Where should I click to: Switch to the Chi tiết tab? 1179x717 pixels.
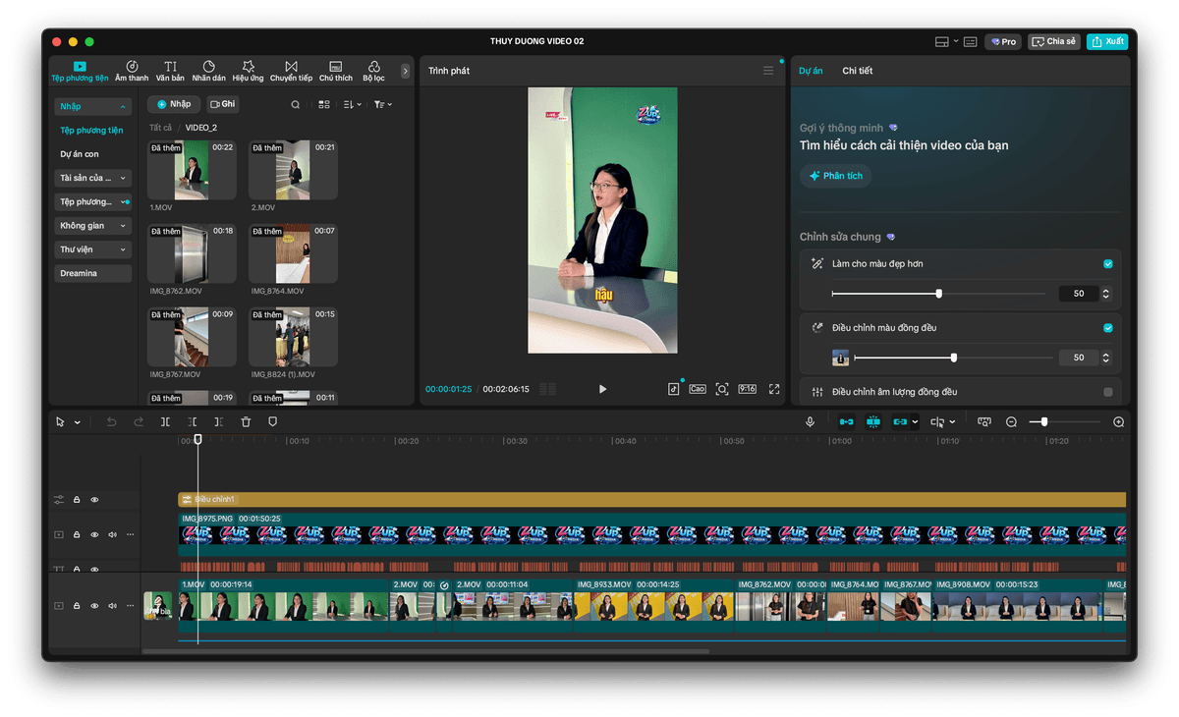[857, 71]
